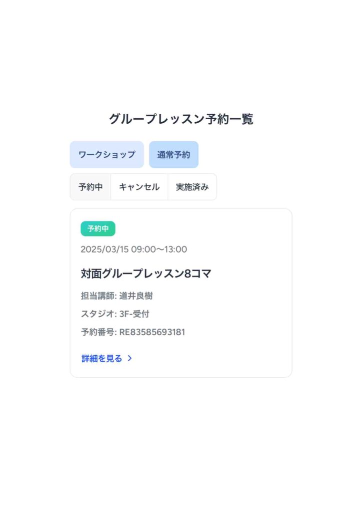Click the green 予約中 status badge
Viewport: 362px width, 513px height.
[98, 228]
